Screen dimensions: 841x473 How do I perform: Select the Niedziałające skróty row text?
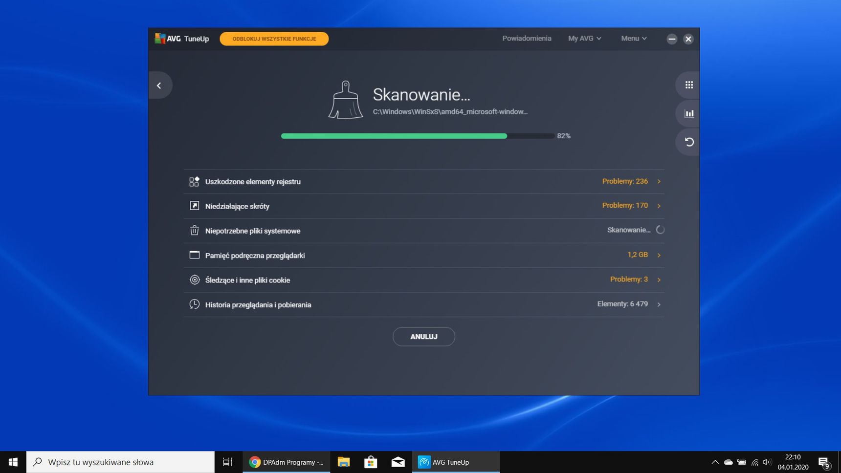click(x=237, y=206)
